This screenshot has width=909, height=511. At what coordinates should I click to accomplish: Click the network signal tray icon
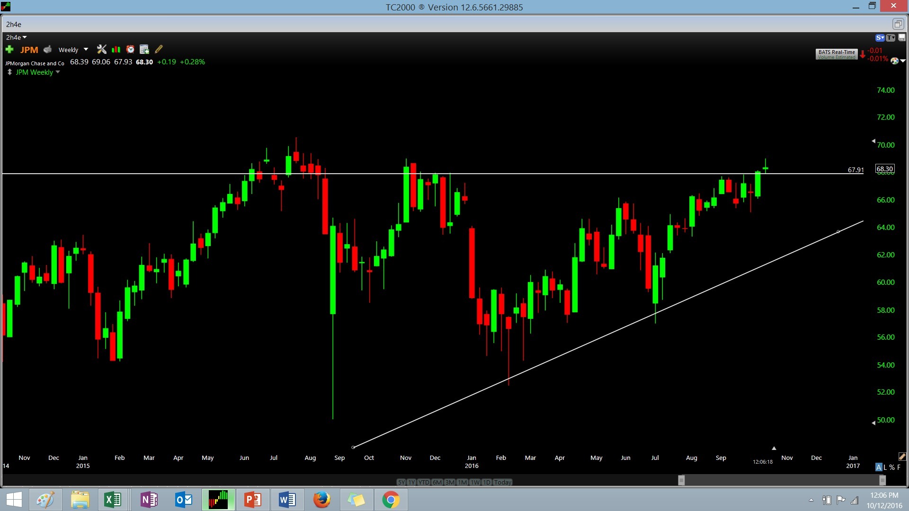855,500
